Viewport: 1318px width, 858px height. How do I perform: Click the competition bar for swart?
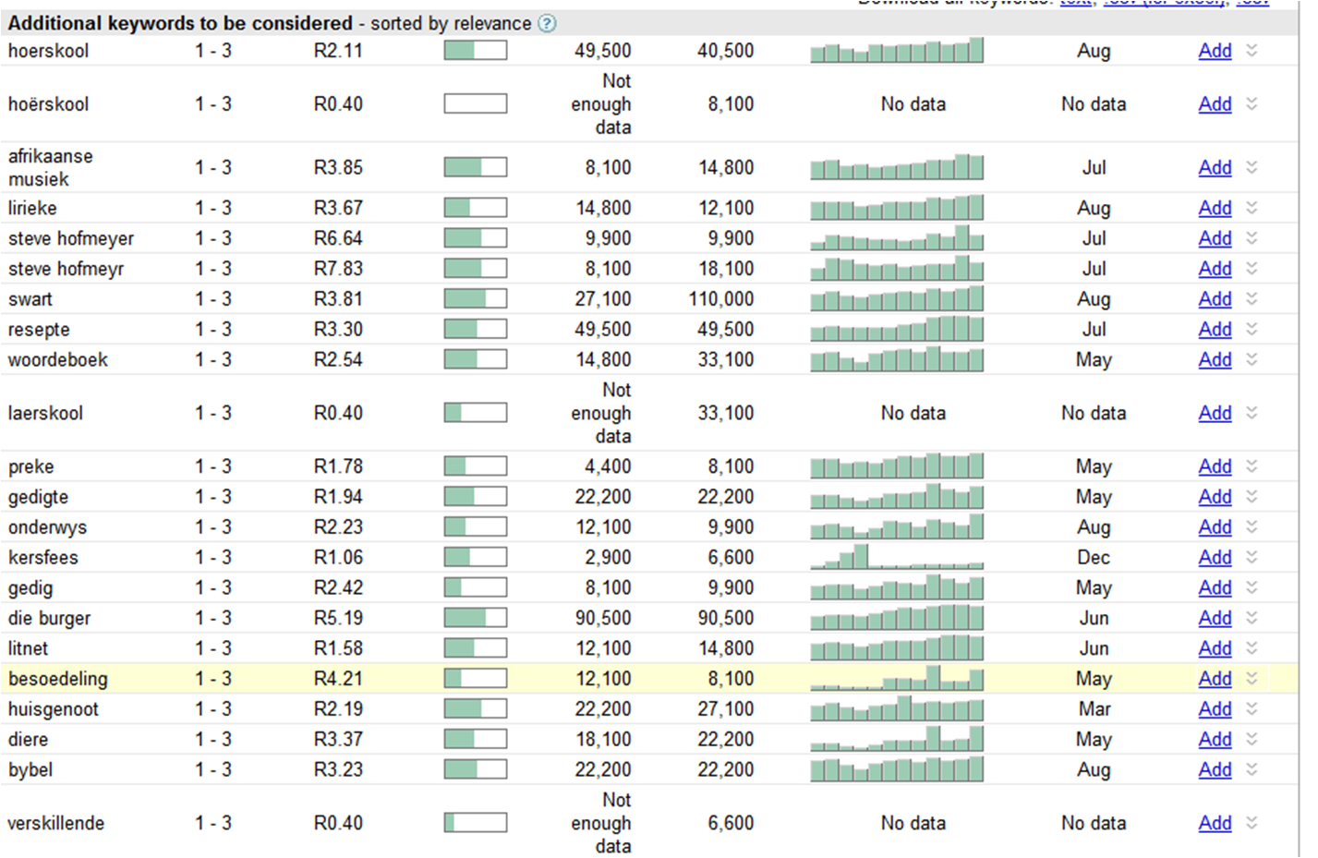click(475, 299)
